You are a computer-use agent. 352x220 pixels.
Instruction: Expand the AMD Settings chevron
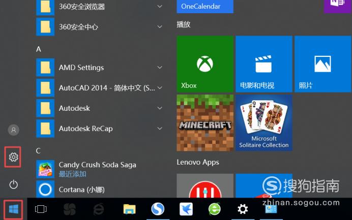(x=160, y=68)
